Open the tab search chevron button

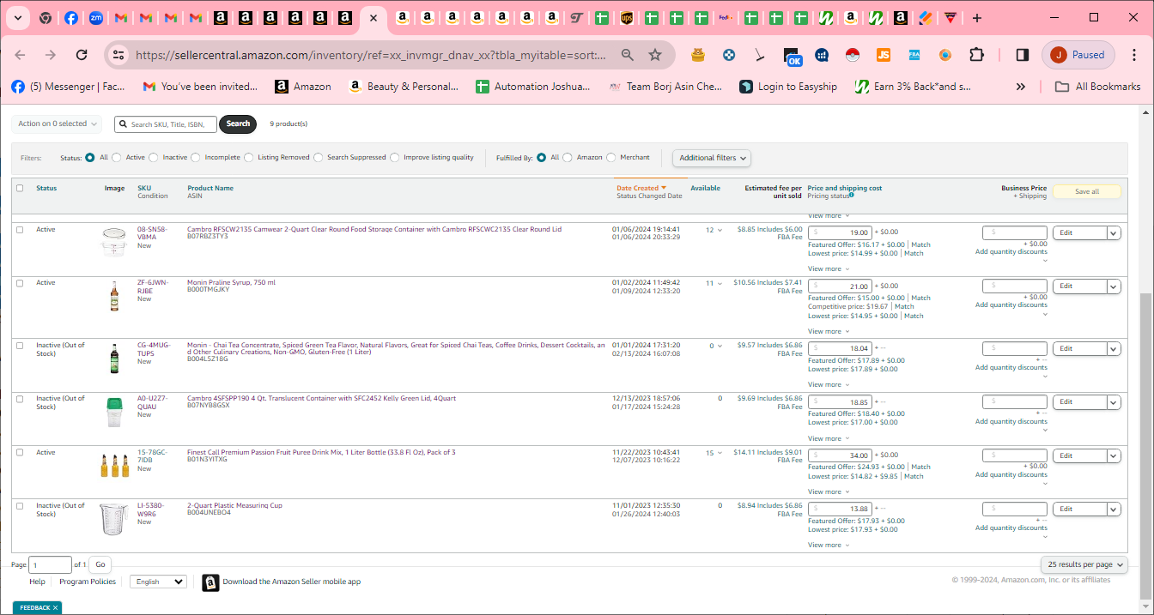point(18,17)
